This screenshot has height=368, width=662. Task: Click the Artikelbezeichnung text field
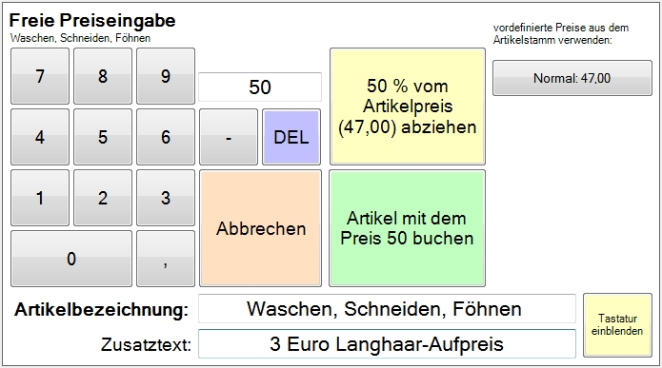[x=387, y=308]
